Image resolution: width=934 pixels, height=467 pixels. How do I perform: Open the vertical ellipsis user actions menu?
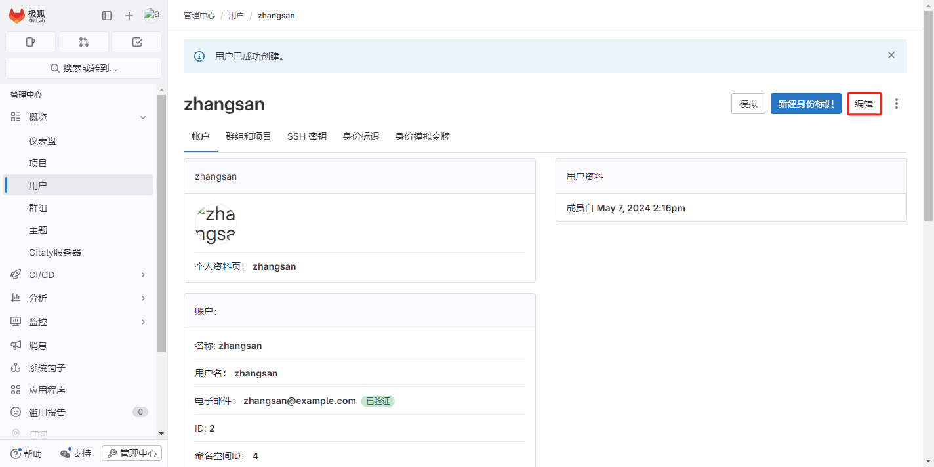(x=897, y=104)
